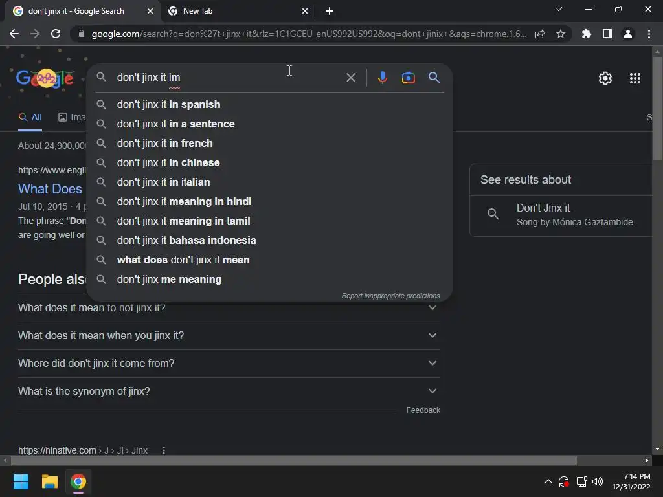Open a new tab with plus button
This screenshot has height=497, width=663.
tap(330, 11)
